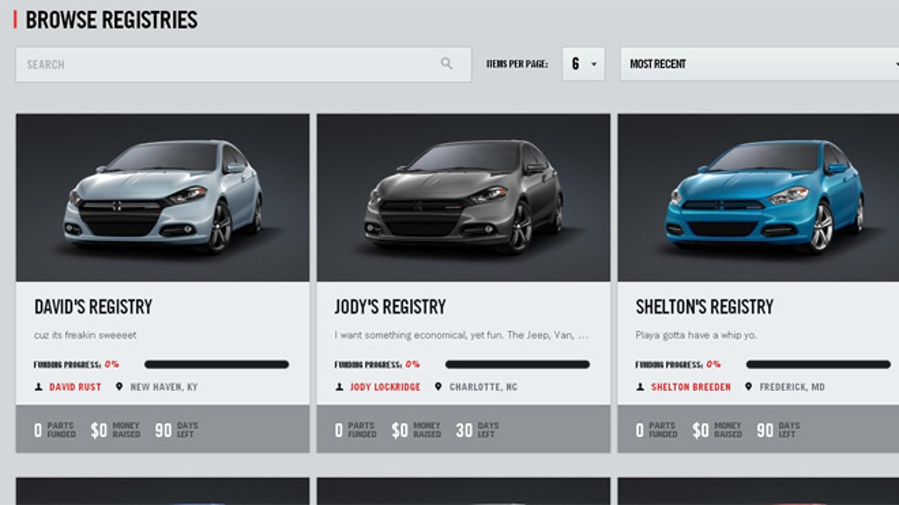
Task: Select the bright blue Dodge Dart thumbnail
Action: (764, 198)
